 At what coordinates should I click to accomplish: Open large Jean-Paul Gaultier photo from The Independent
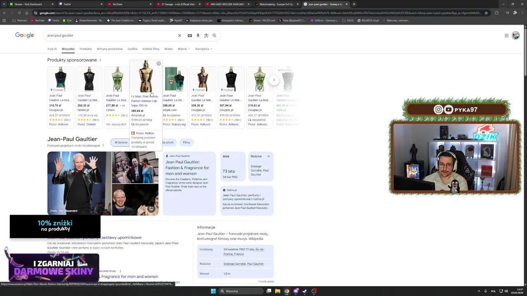(x=79, y=183)
